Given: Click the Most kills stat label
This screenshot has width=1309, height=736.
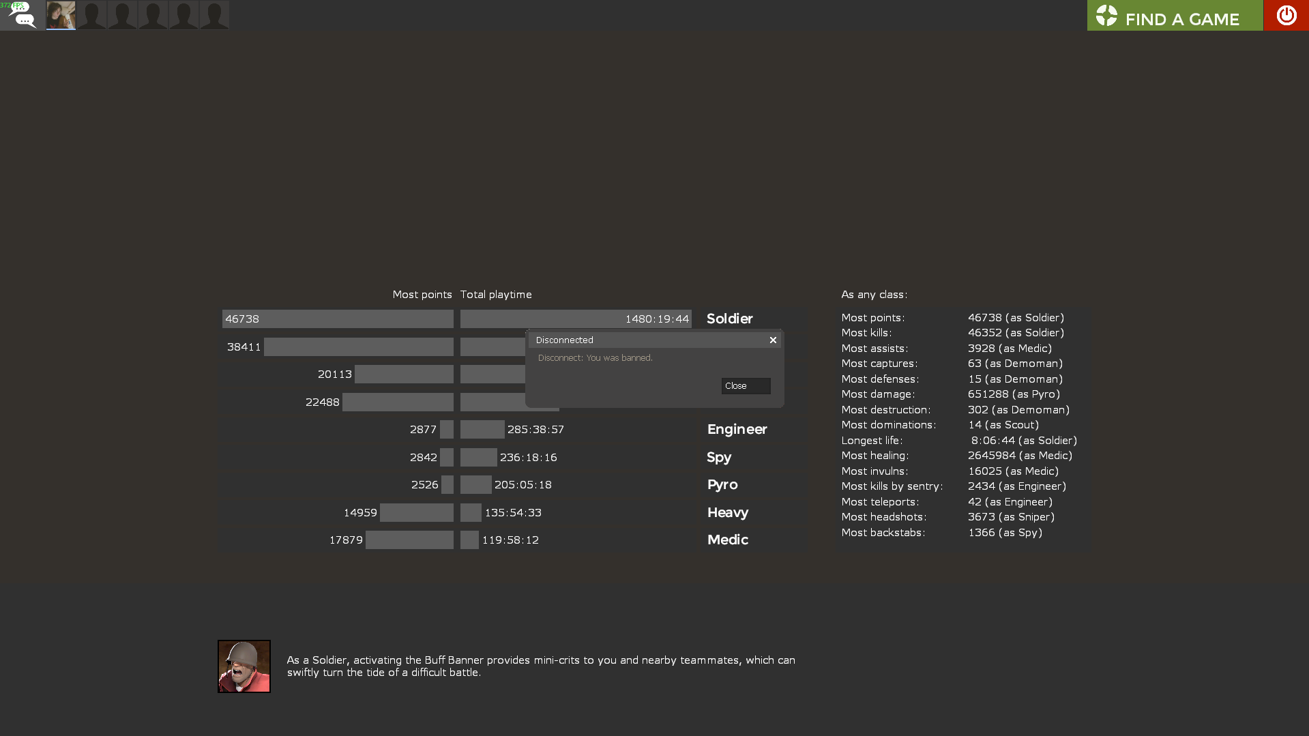Looking at the screenshot, I should coord(866,332).
